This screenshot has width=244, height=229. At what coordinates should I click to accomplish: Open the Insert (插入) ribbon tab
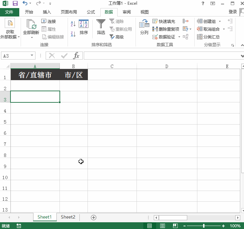click(x=47, y=12)
